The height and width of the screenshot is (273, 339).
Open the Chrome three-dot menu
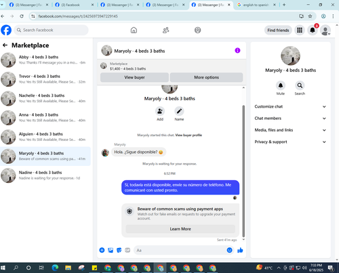(333, 16)
